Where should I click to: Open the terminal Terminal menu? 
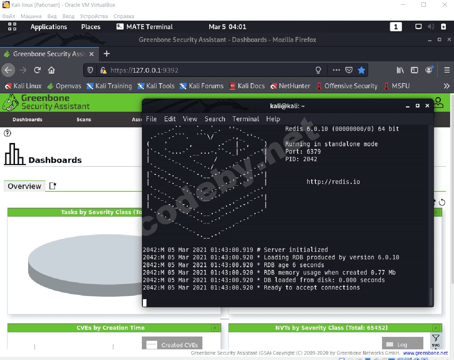246,119
